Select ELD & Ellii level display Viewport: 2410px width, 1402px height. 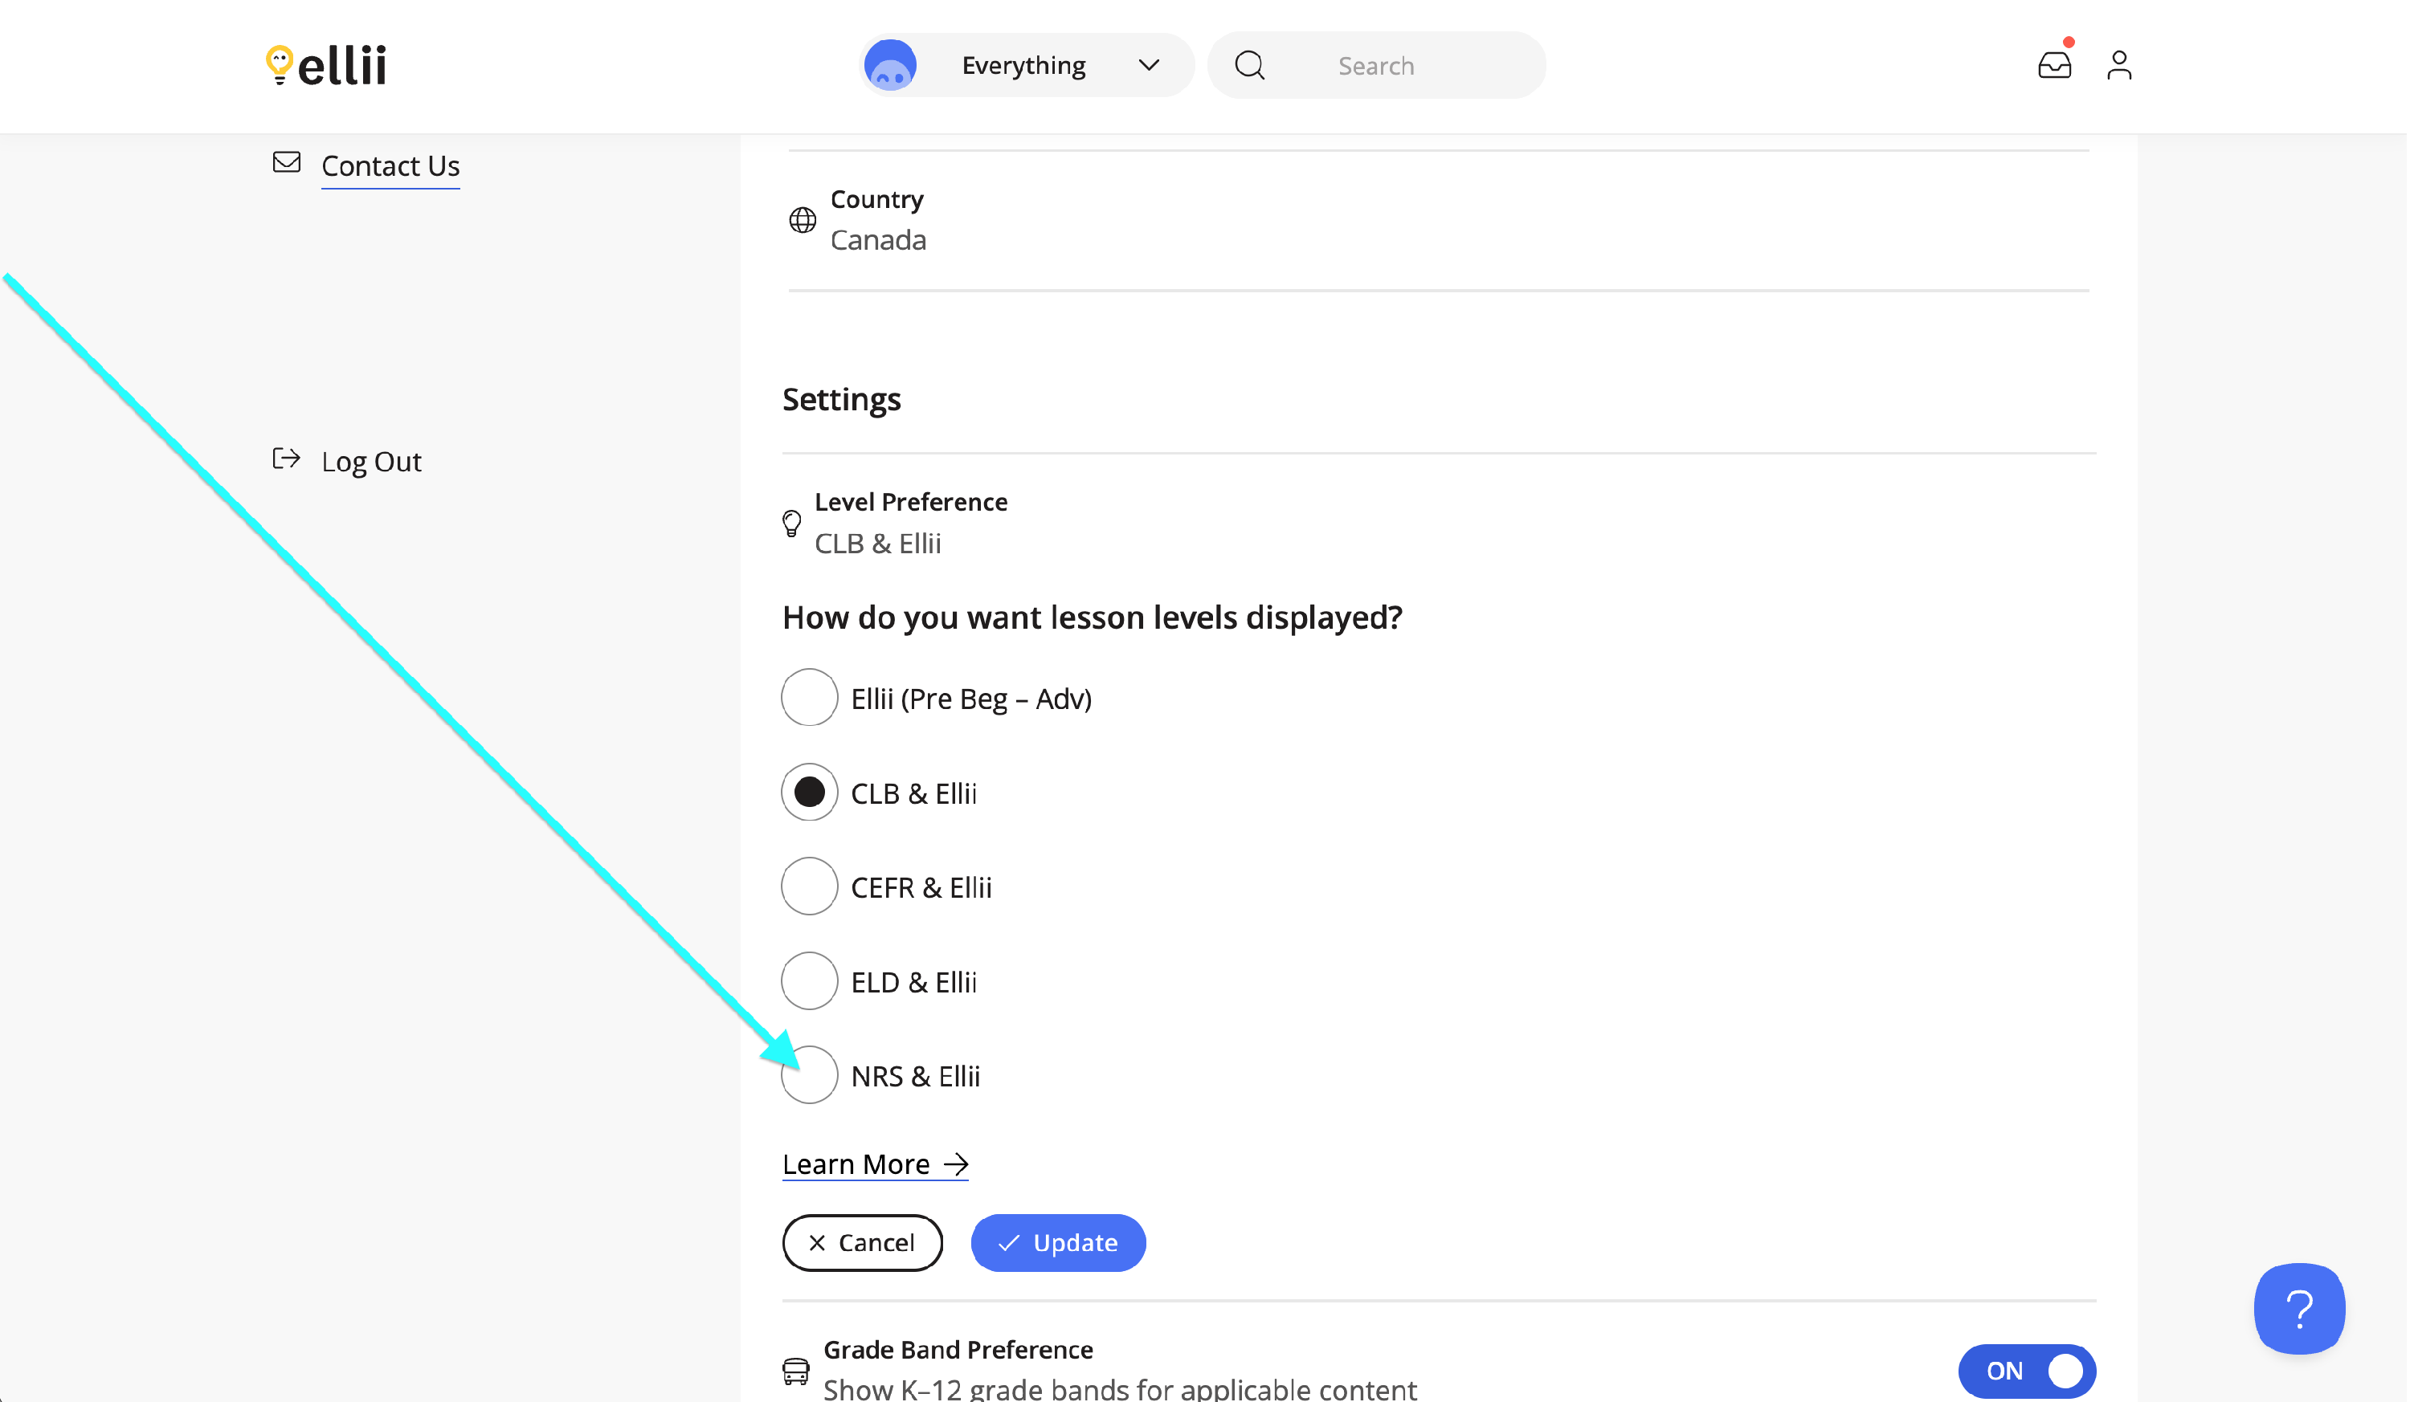click(810, 981)
